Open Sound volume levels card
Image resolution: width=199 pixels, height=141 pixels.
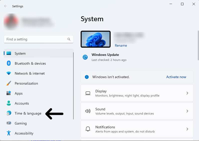coord(137,111)
